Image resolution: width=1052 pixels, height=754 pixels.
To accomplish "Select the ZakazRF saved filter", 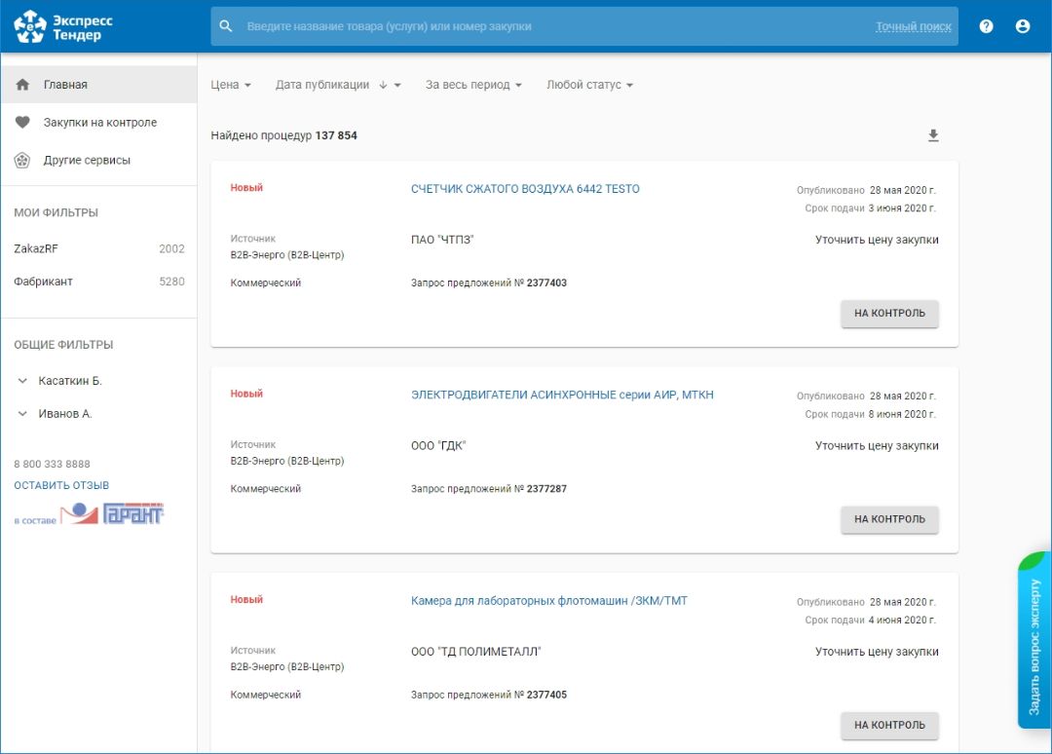I will pos(98,248).
